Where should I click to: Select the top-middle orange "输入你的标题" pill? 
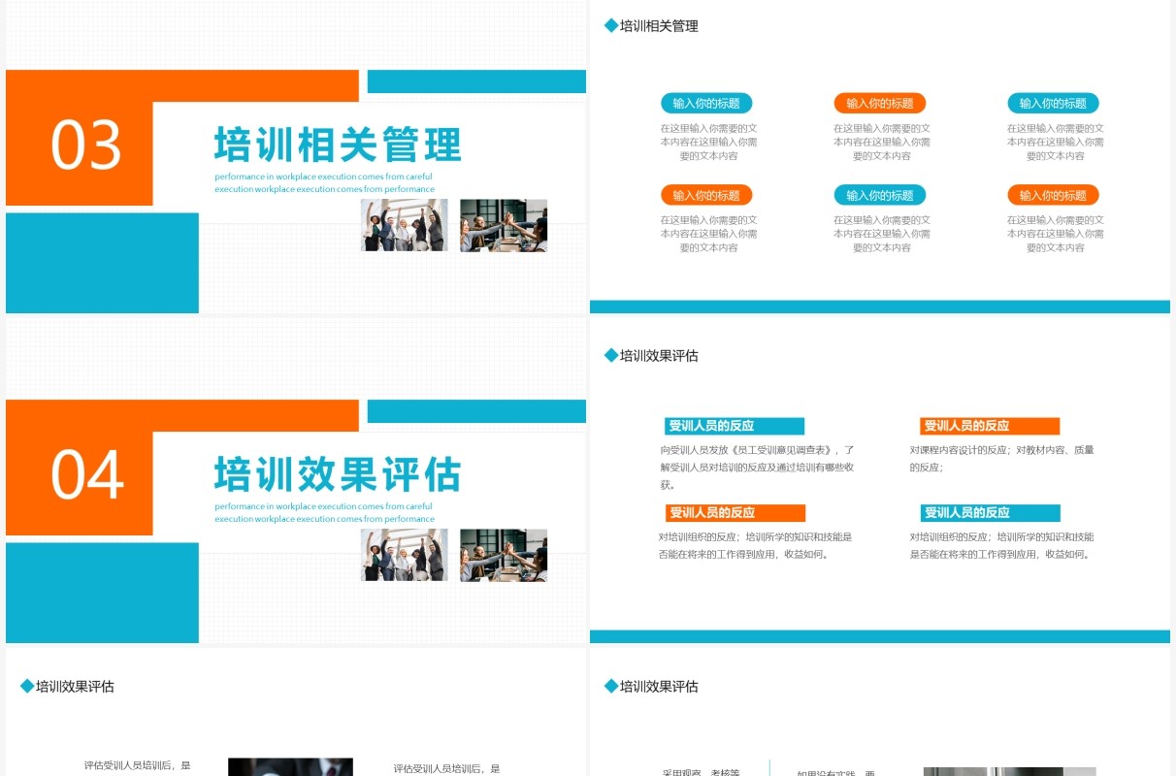(880, 103)
